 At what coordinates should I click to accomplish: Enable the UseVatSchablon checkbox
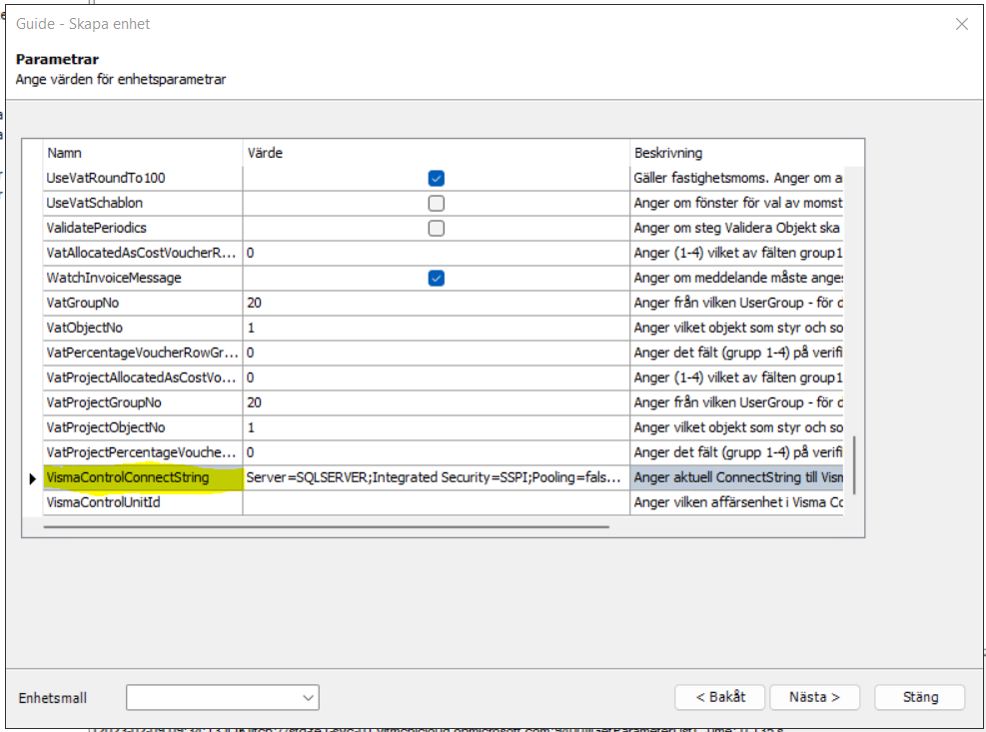(436, 204)
